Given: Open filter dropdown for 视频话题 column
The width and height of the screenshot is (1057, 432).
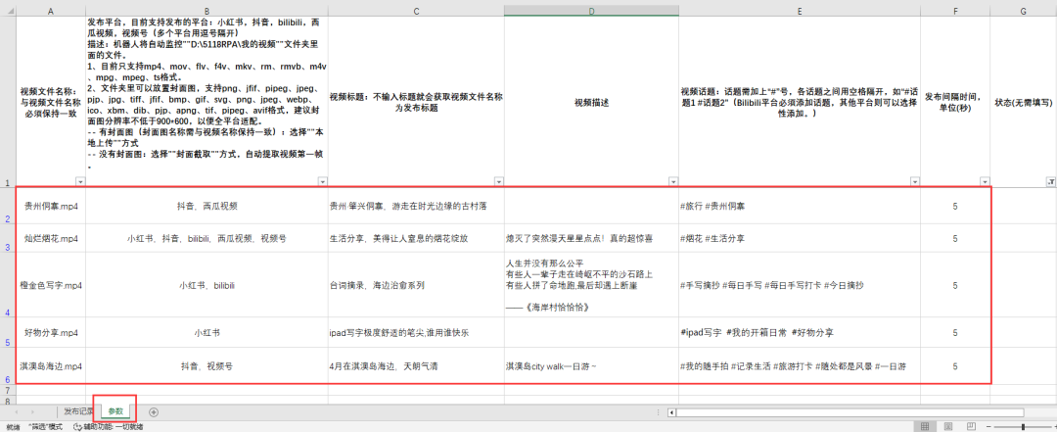Looking at the screenshot, I should 915,181.
